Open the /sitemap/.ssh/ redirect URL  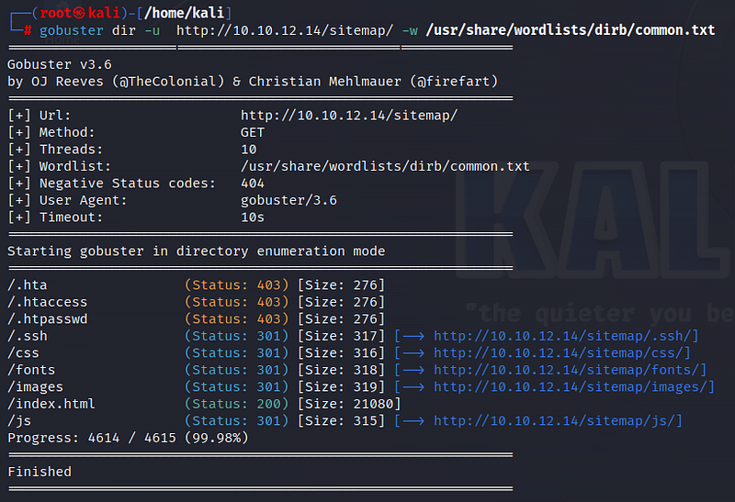click(566, 336)
